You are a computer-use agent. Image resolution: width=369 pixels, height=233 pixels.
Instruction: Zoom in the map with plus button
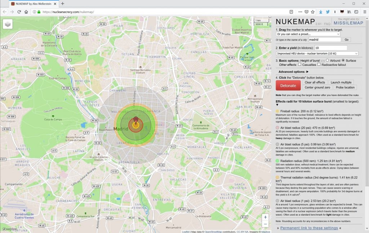265,217
